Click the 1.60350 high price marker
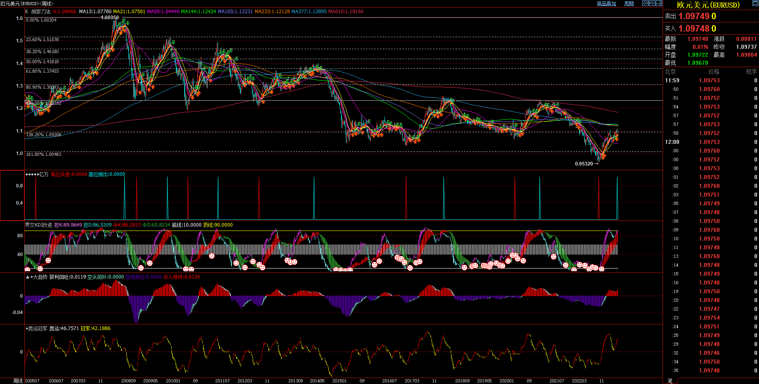Image resolution: width=759 pixels, height=384 pixels. point(110,18)
